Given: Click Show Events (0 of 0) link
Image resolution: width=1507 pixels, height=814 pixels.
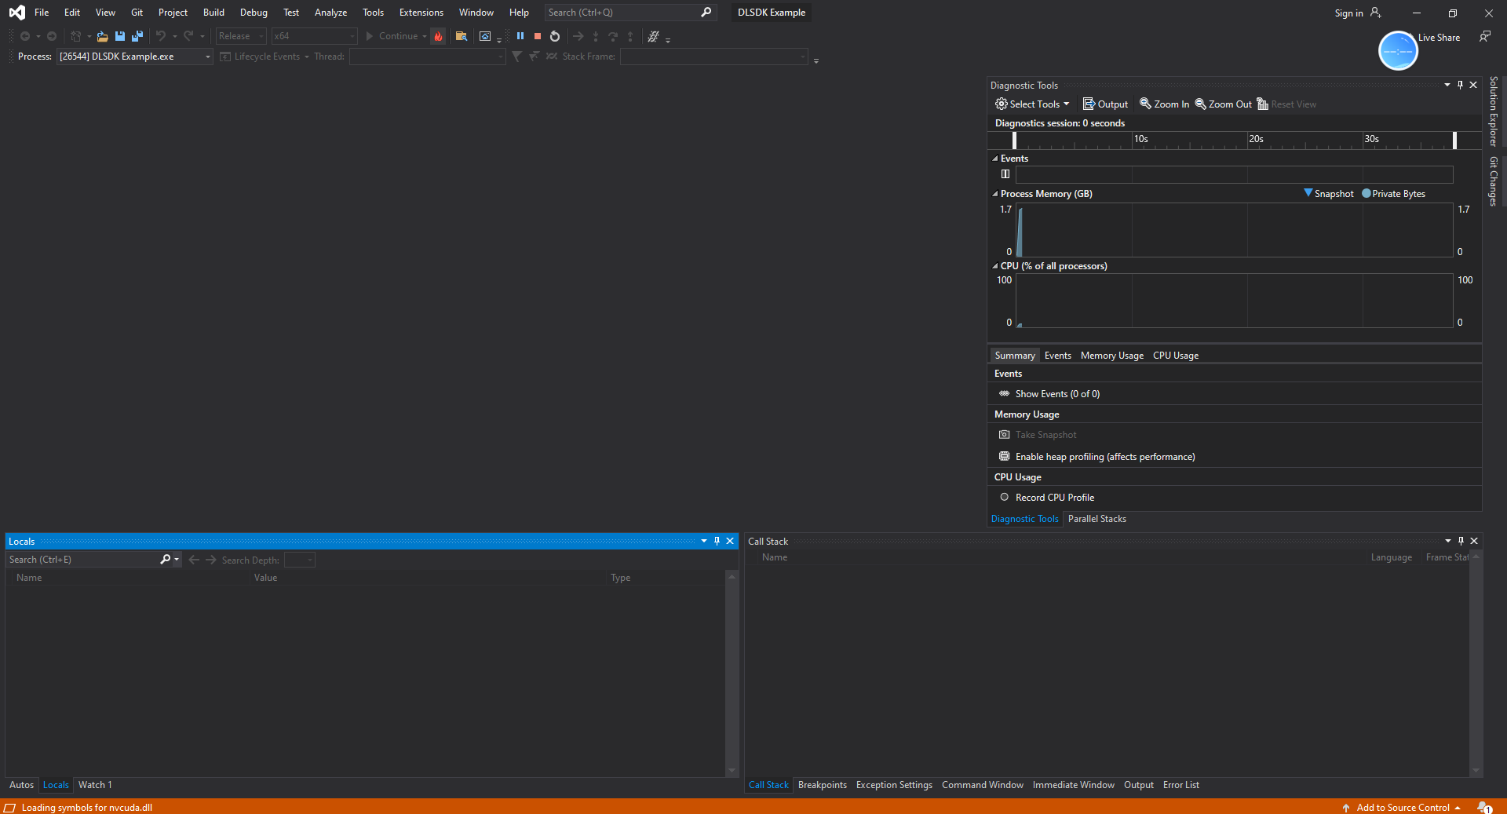Looking at the screenshot, I should click(1057, 394).
